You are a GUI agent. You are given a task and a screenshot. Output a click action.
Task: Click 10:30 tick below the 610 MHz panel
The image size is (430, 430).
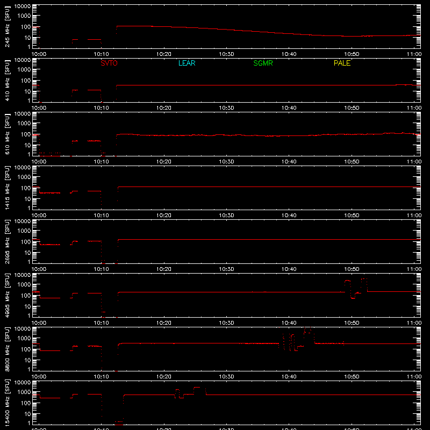pos(226,162)
